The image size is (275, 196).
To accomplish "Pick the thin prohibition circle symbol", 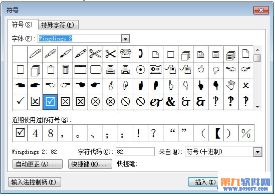I will (x=125, y=102).
